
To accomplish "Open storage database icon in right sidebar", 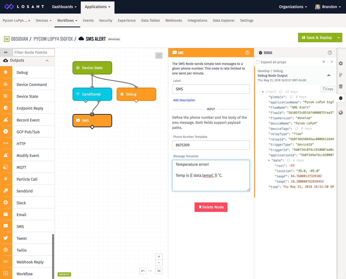I will pyautogui.click(x=341, y=87).
